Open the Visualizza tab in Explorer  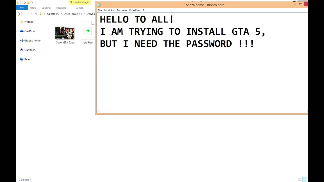61,8
